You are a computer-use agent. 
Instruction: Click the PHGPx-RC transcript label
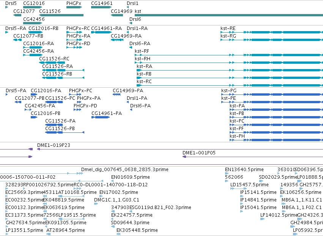[78, 28]
